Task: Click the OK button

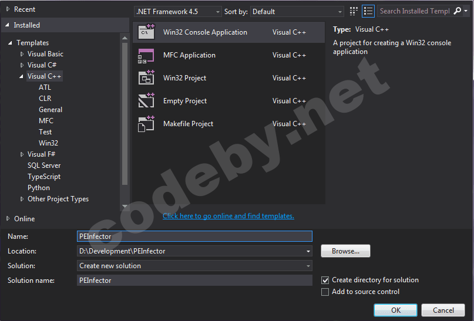Action: [x=395, y=310]
